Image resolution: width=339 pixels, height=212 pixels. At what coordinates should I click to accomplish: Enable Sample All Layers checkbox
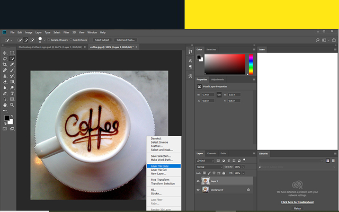[x=49, y=40]
